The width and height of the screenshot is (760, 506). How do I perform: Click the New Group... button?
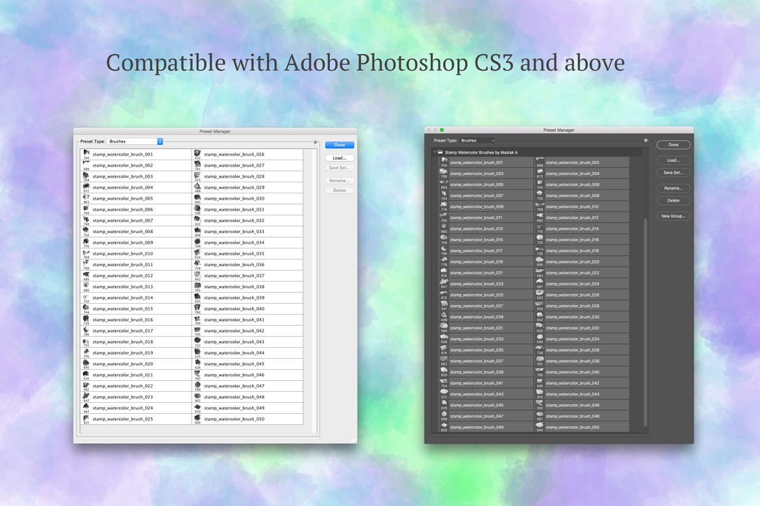click(673, 216)
